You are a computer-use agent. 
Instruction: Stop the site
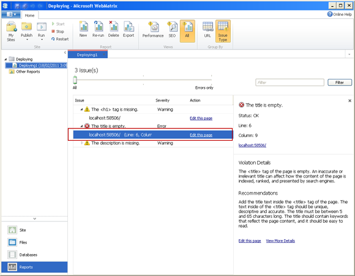point(58,31)
